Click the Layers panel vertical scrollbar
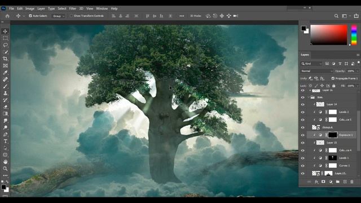Viewport: 361px width, 203px height. coord(359,131)
